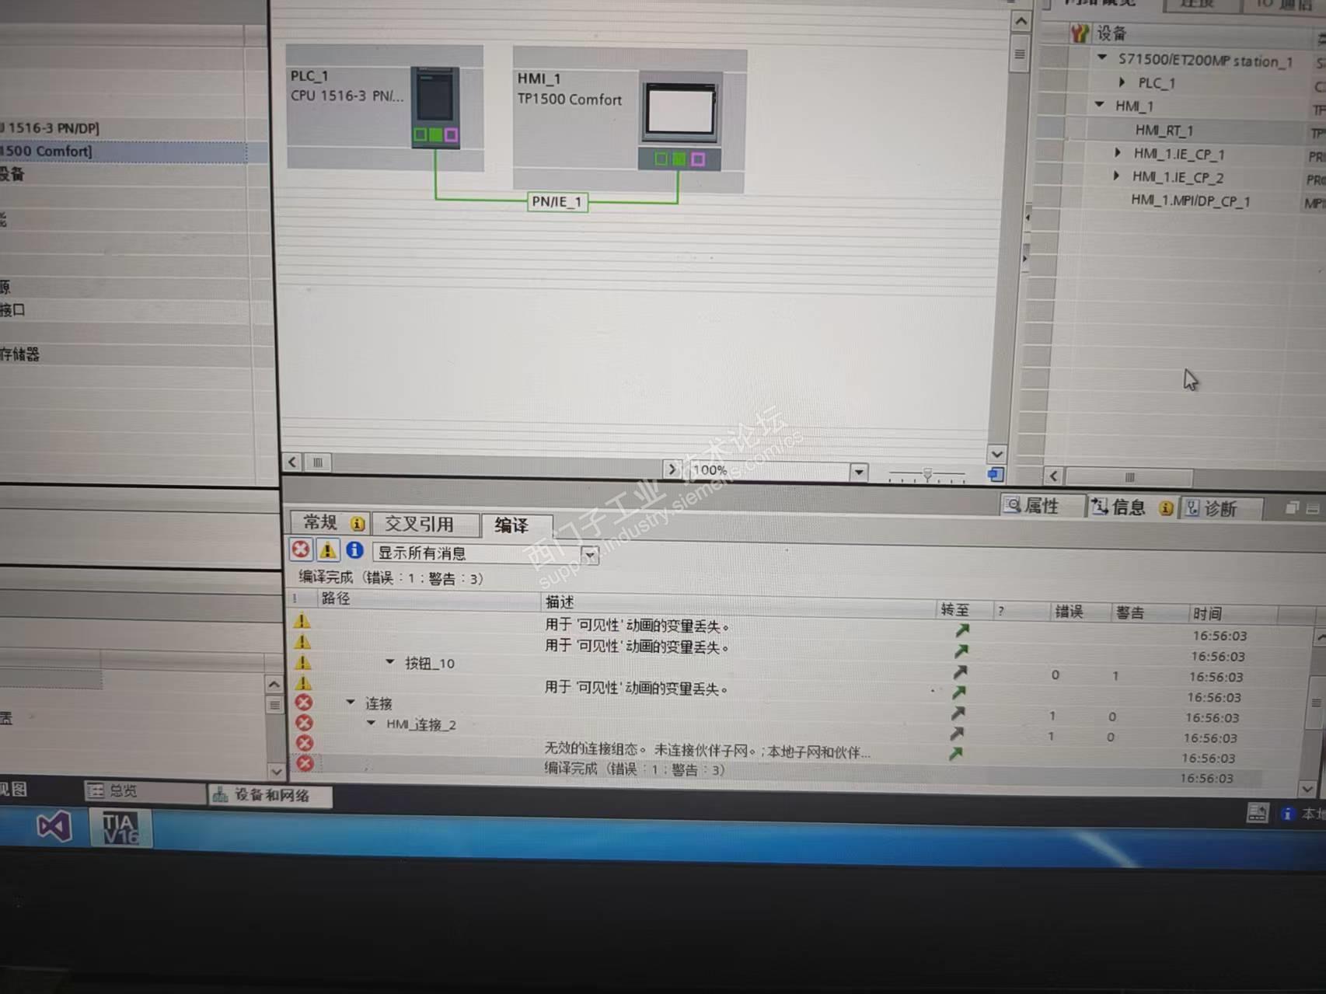Screen dimensions: 1326x994
Task: Click the status bar info icon
Action: pyautogui.click(x=1288, y=814)
